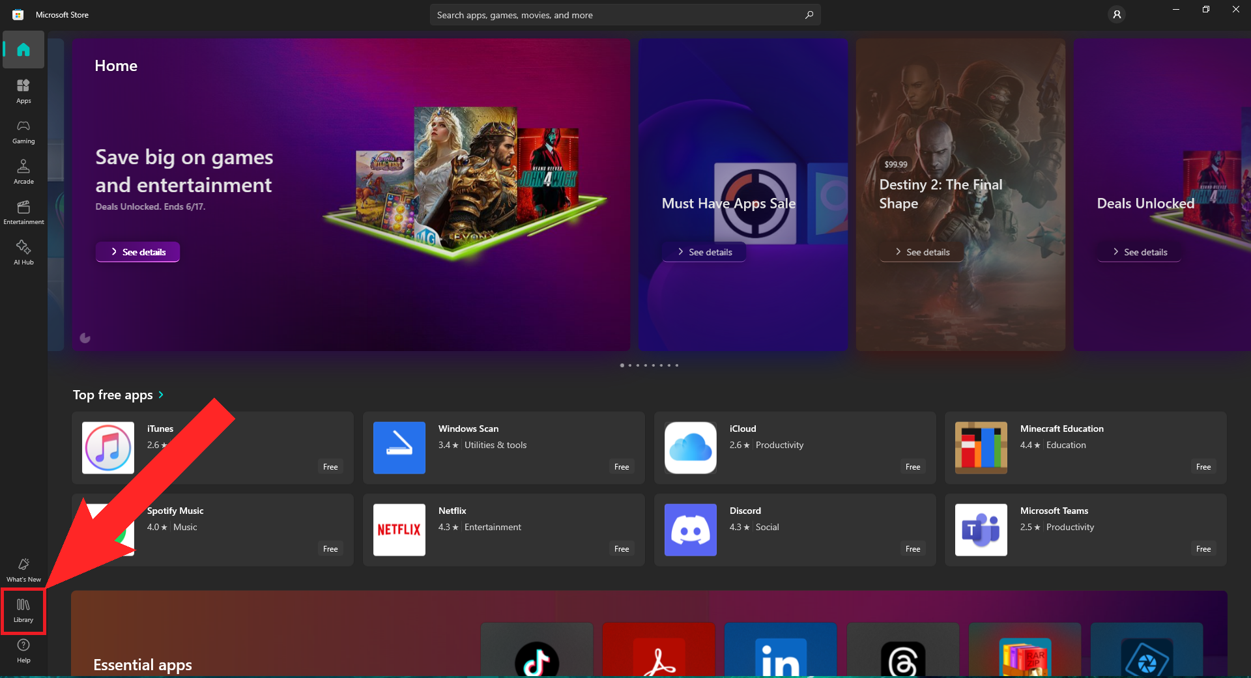Click the Windows Scan title text
Screen dimensions: 1251x678
468,429
